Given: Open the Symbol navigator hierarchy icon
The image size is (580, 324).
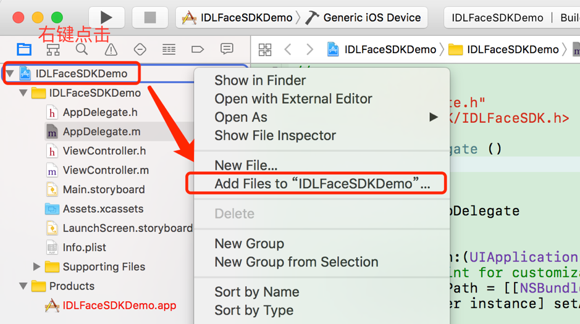Looking at the screenshot, I should [53, 49].
